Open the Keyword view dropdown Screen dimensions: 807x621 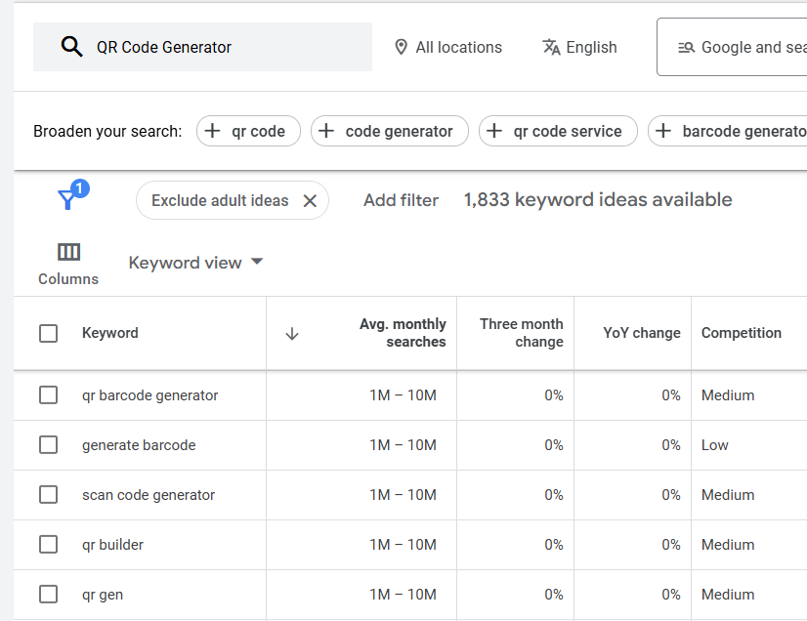tap(195, 263)
